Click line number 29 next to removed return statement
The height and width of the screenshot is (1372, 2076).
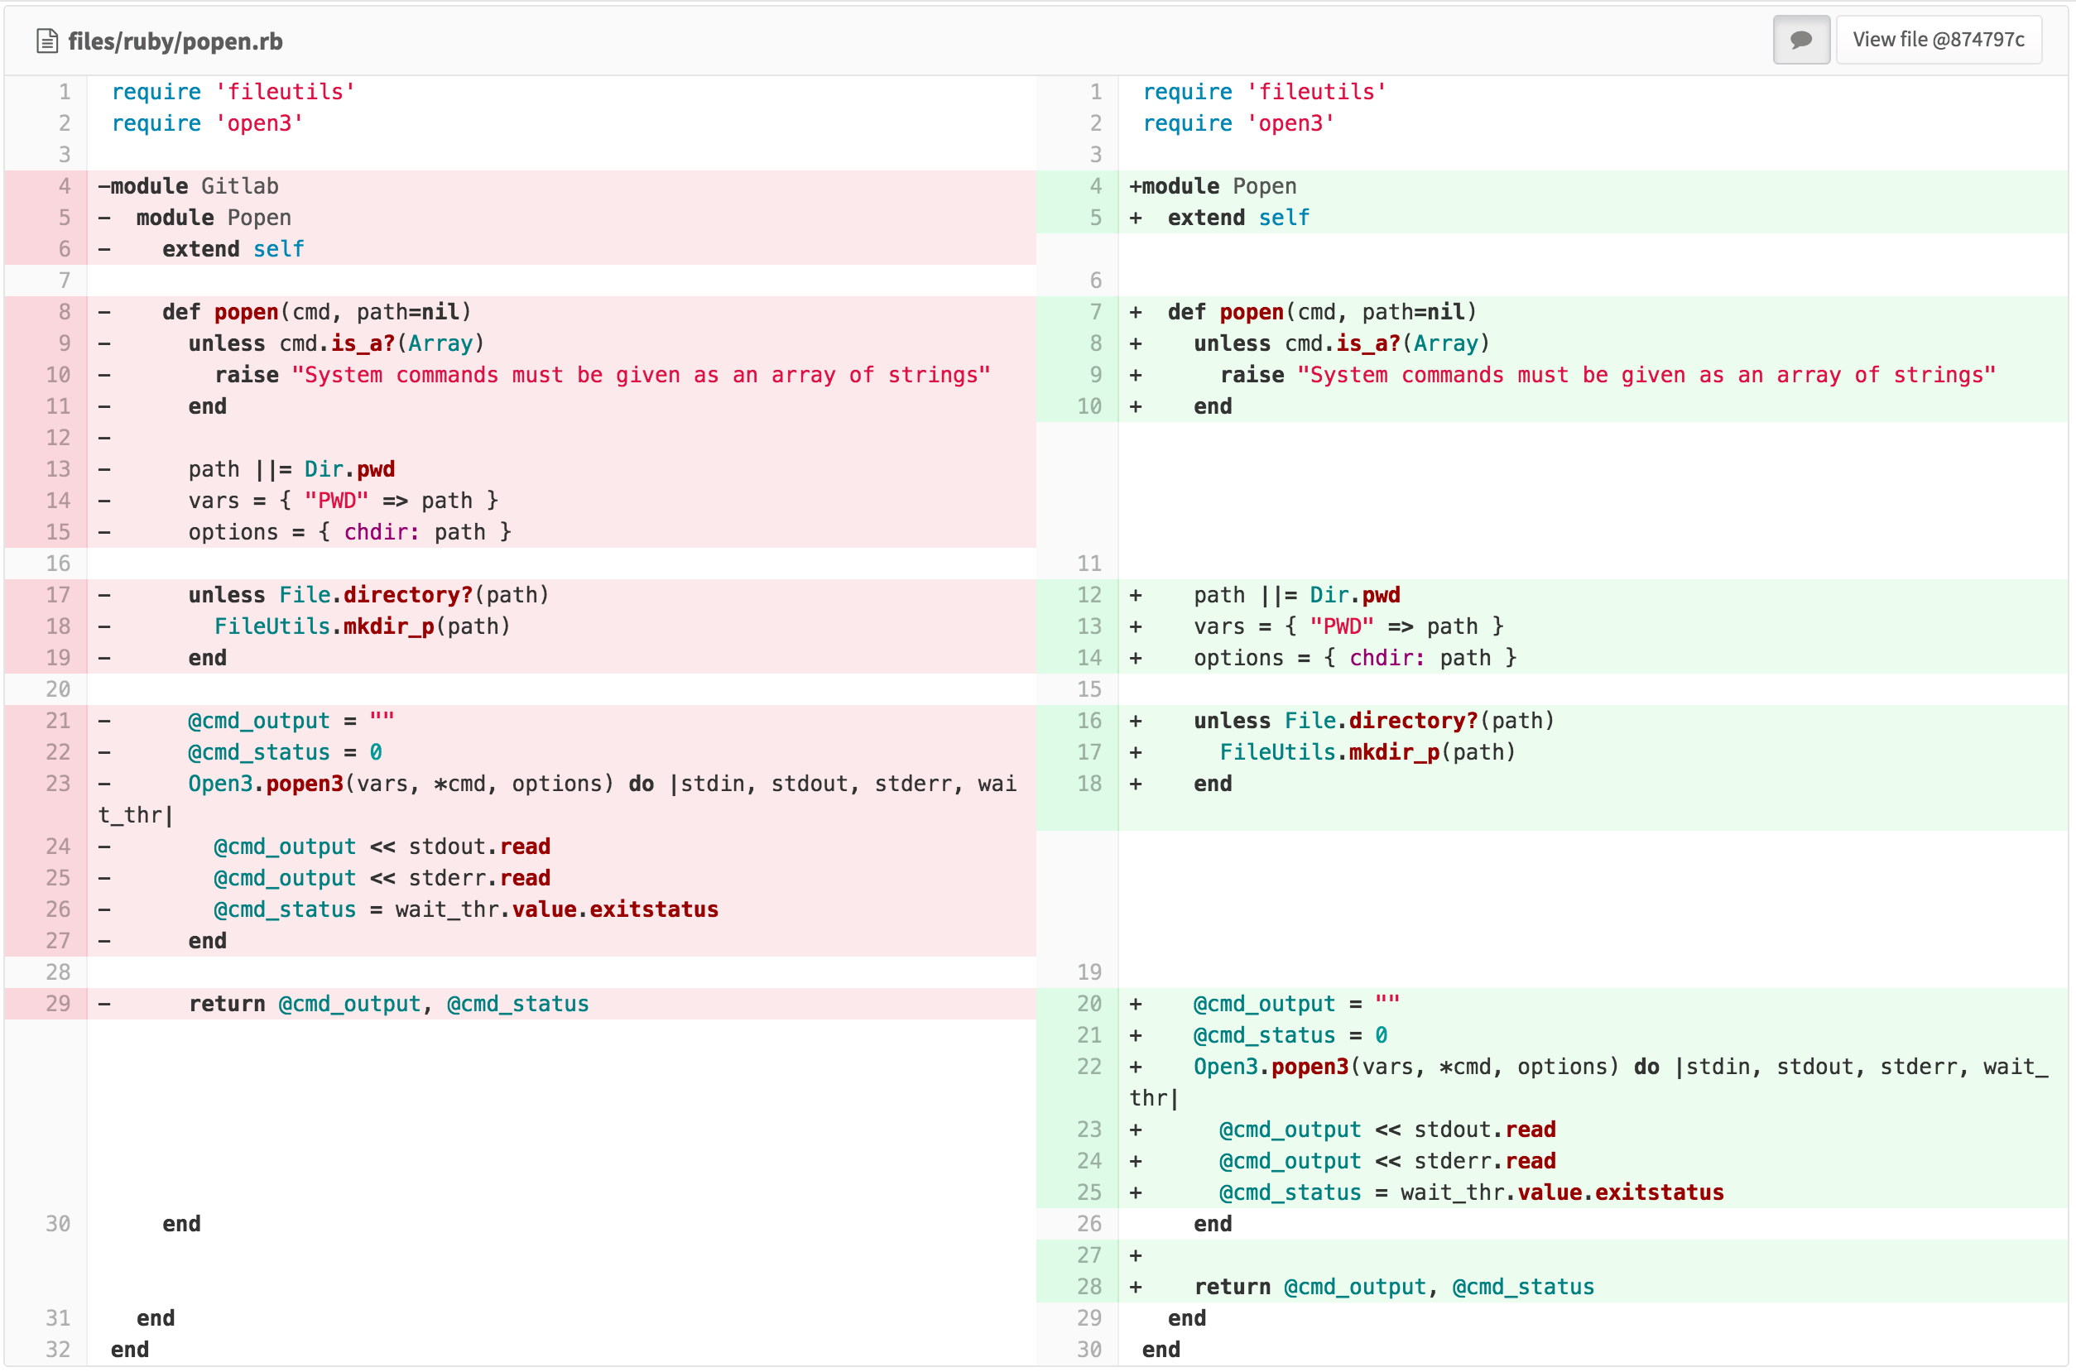[58, 1004]
